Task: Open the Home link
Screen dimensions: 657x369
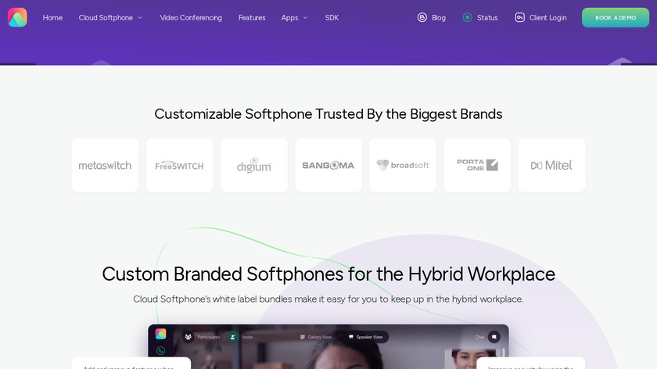Action: 52,18
